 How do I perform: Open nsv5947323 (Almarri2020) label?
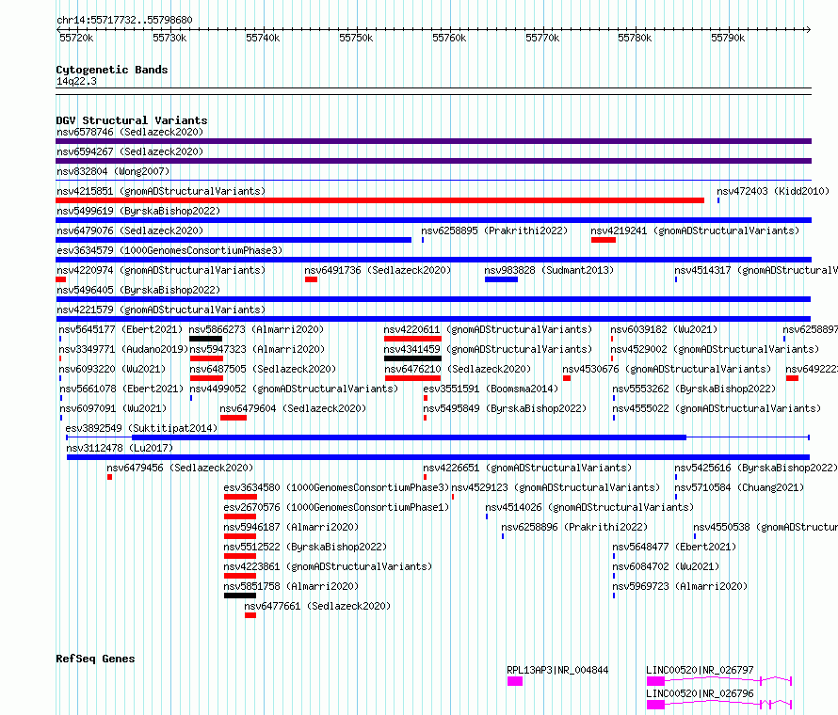pos(257,349)
